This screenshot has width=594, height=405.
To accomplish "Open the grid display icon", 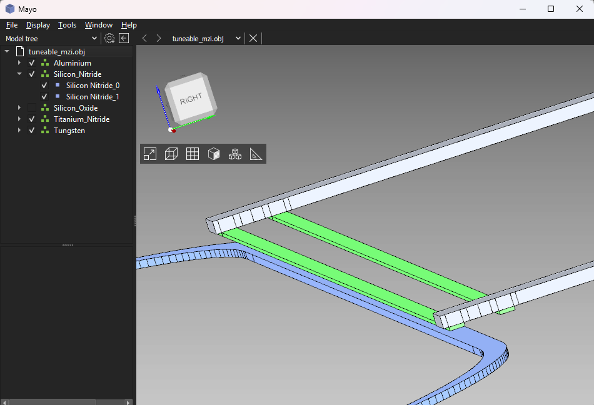I will click(193, 154).
